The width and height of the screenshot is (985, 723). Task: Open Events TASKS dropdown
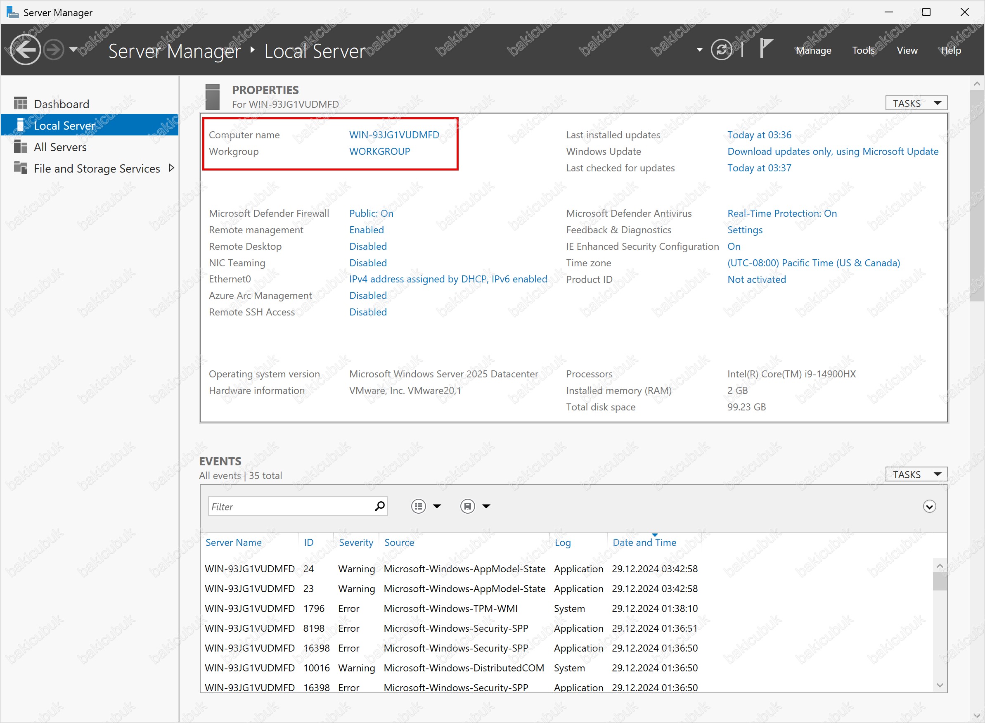coord(916,474)
